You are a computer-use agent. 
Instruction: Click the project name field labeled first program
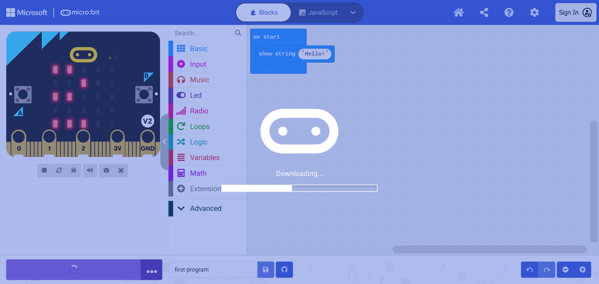(x=213, y=270)
